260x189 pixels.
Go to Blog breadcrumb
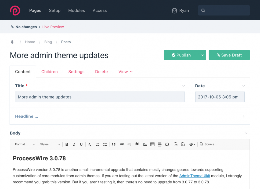pyautogui.click(x=48, y=42)
